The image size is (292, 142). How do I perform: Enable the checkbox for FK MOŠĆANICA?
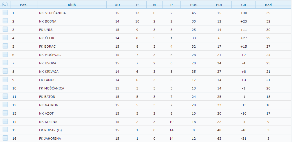click(5, 88)
